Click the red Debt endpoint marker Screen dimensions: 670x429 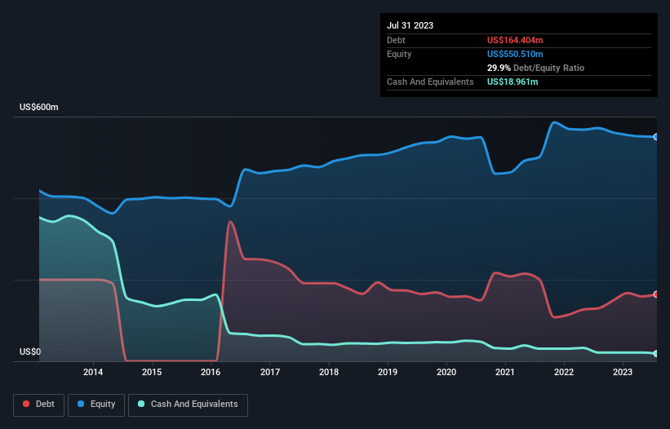pyautogui.click(x=656, y=294)
